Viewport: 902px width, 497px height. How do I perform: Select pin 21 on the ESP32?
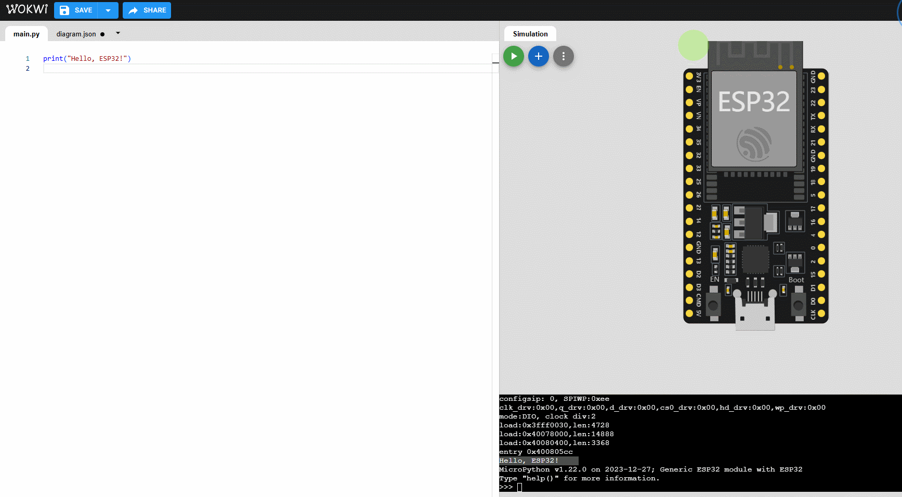(x=821, y=142)
